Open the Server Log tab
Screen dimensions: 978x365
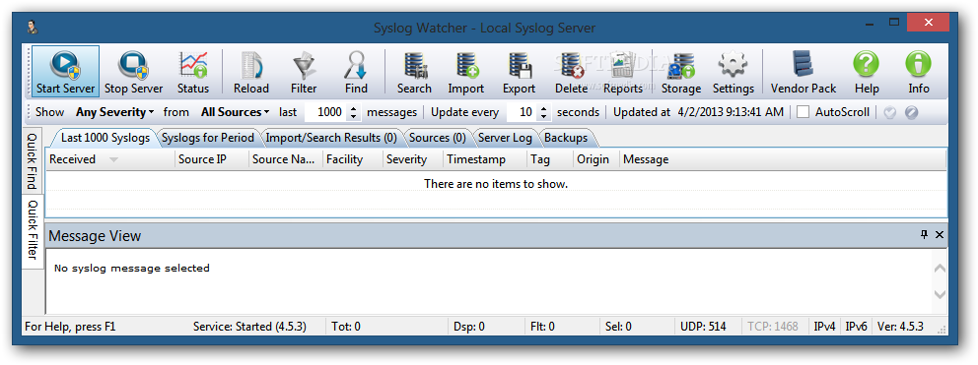[505, 138]
